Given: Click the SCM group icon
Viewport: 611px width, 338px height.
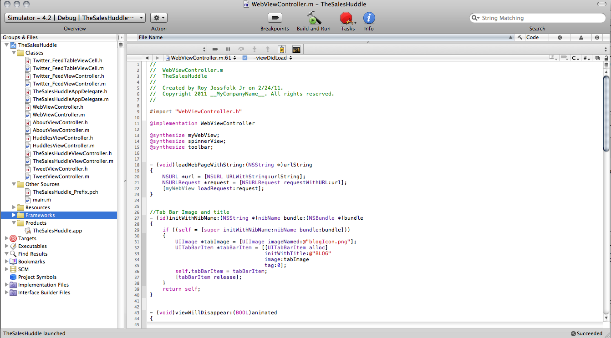Looking at the screenshot, I should [x=13, y=269].
